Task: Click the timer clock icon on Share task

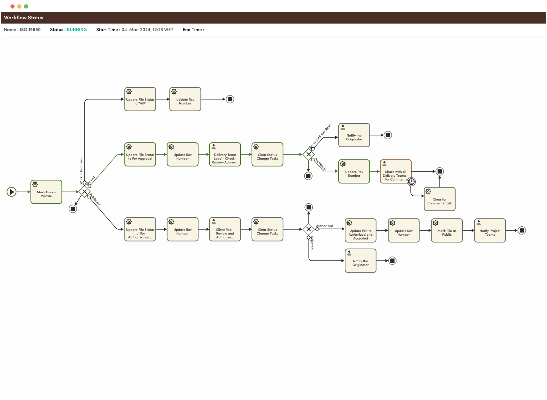Action: [411, 182]
